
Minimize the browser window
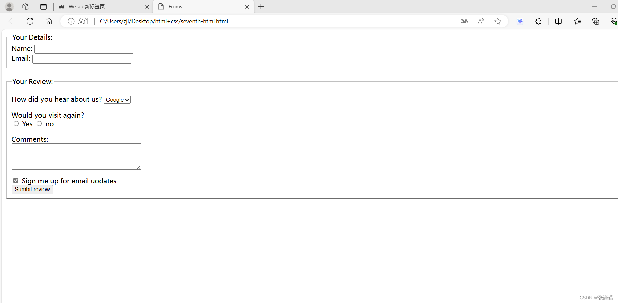coord(594,7)
